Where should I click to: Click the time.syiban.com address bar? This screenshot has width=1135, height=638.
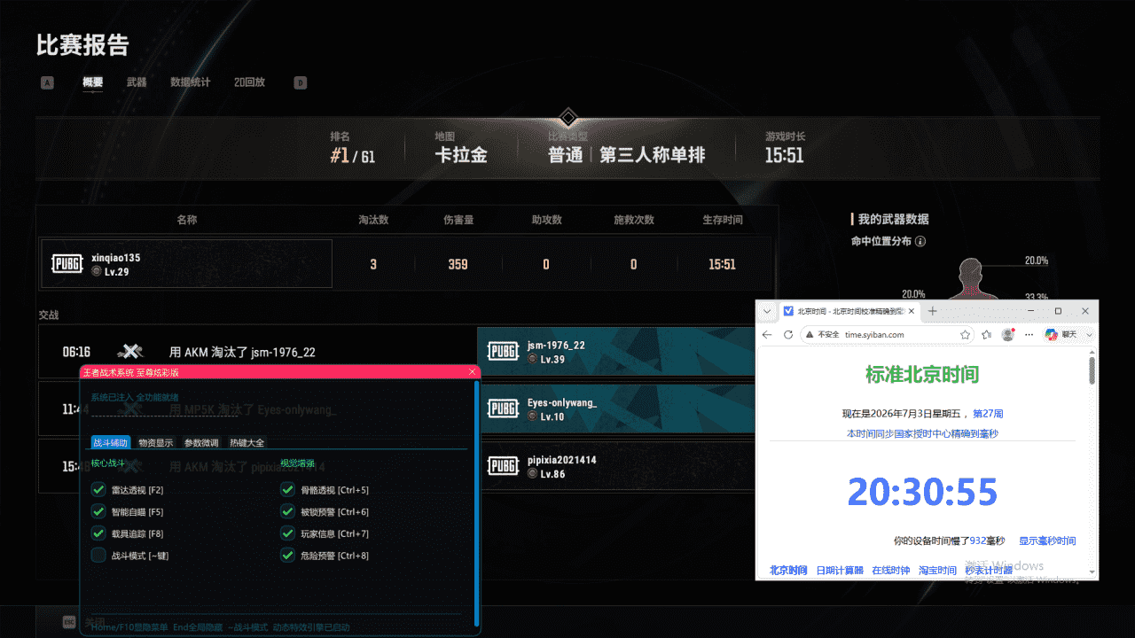pos(887,335)
